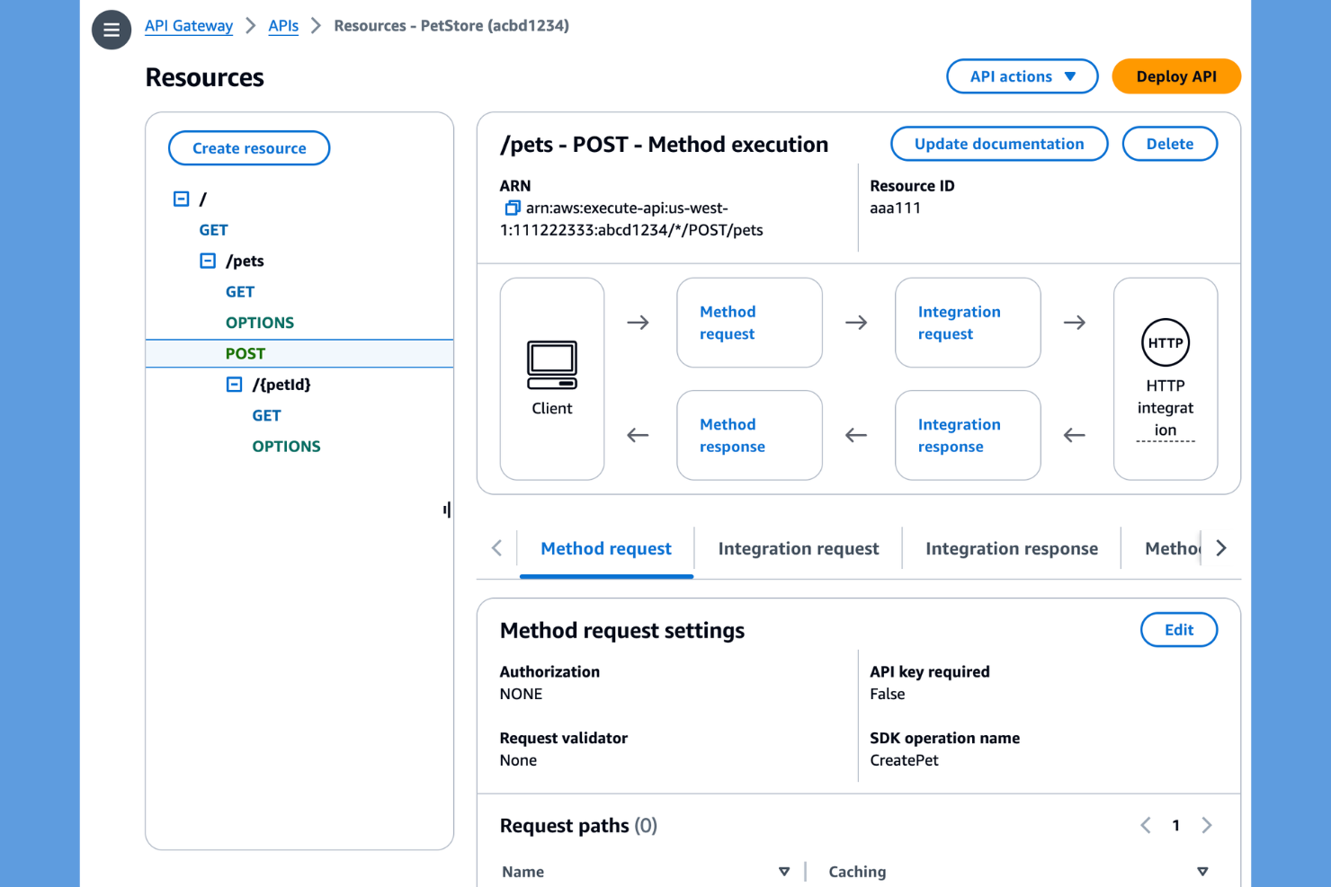This screenshot has height=887, width=1331.
Task: Click the Client computer icon
Action: point(552,365)
